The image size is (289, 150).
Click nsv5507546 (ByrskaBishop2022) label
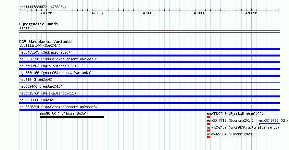[235, 114]
